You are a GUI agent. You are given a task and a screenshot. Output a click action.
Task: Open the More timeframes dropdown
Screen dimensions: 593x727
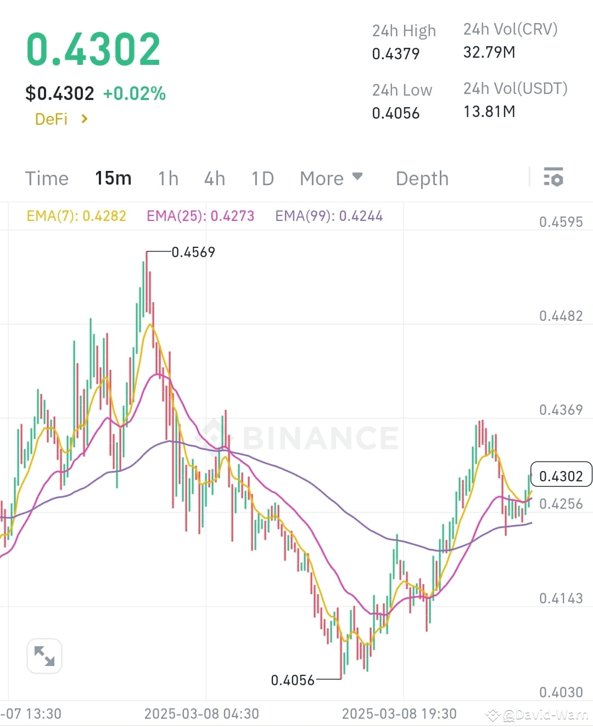click(x=331, y=178)
